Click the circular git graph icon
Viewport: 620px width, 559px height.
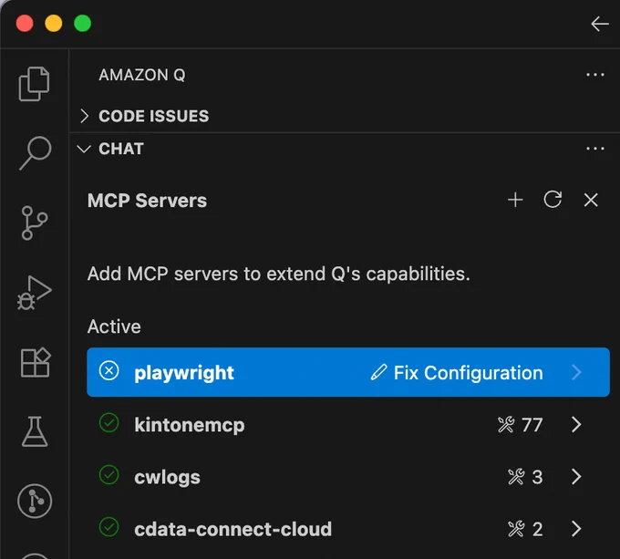coord(35,501)
